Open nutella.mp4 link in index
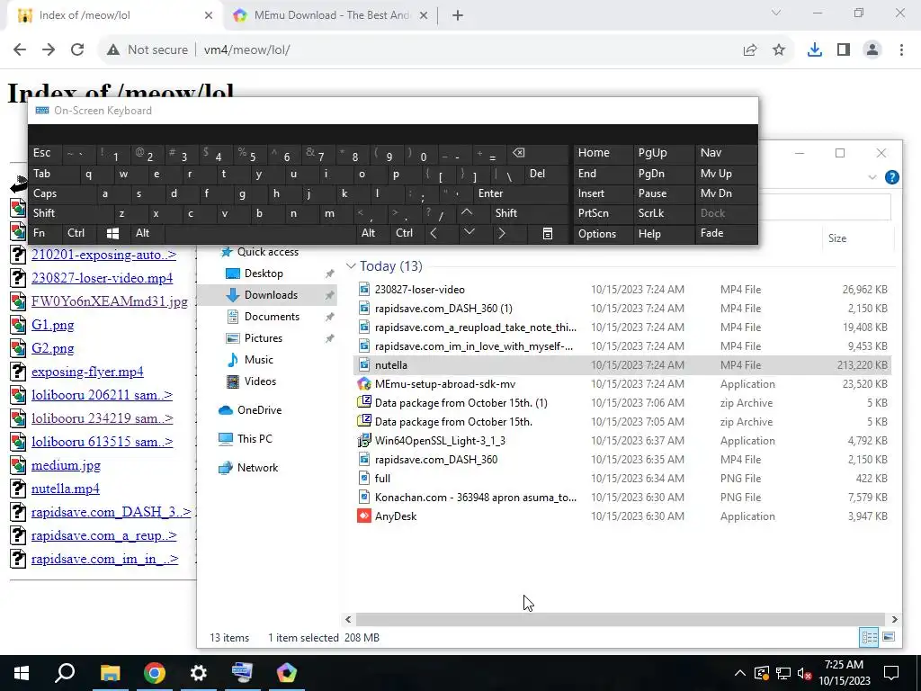921x691 pixels. (65, 489)
